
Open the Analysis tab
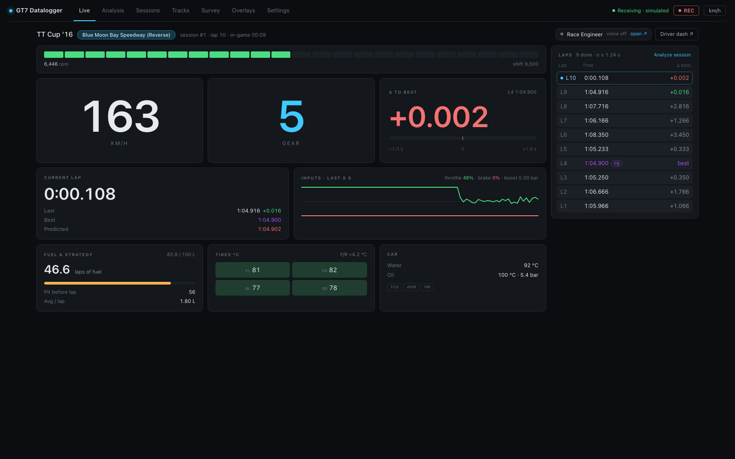113,11
